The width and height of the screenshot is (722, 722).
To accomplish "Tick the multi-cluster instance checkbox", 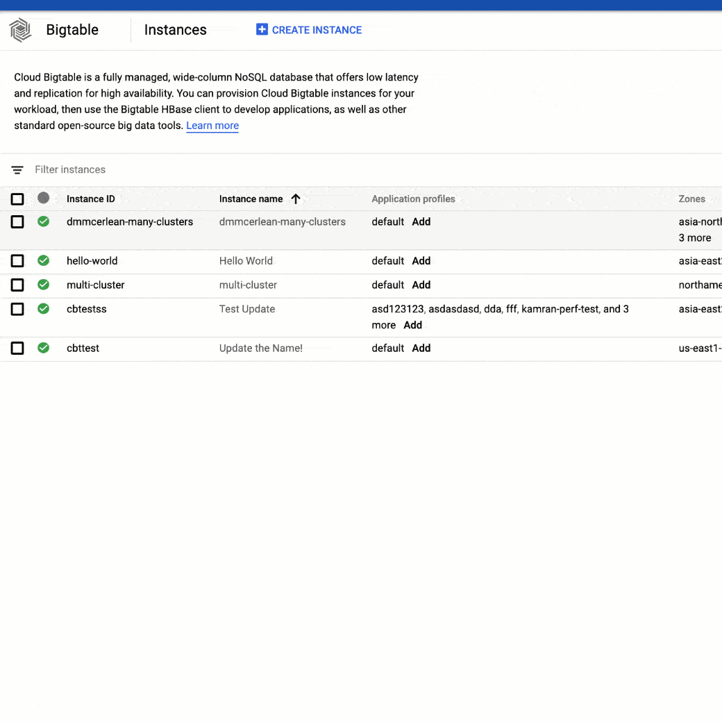I will point(17,285).
